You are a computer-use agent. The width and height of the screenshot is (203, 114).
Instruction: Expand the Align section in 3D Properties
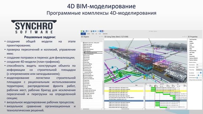click(191, 49)
